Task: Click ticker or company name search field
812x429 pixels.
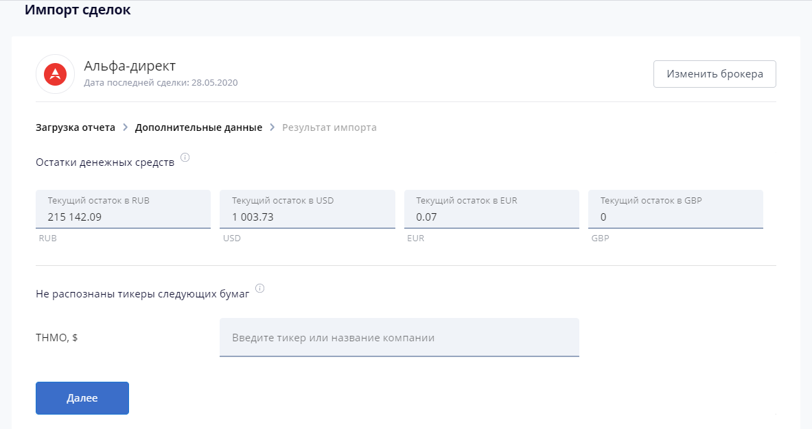Action: (x=399, y=338)
